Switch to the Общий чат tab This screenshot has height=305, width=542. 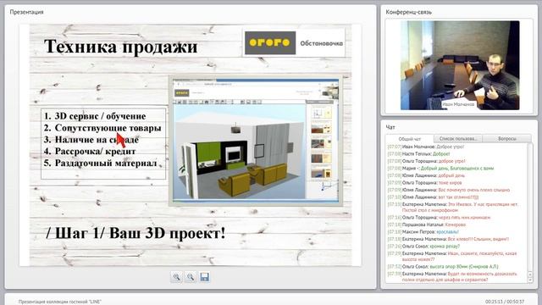[x=410, y=139]
